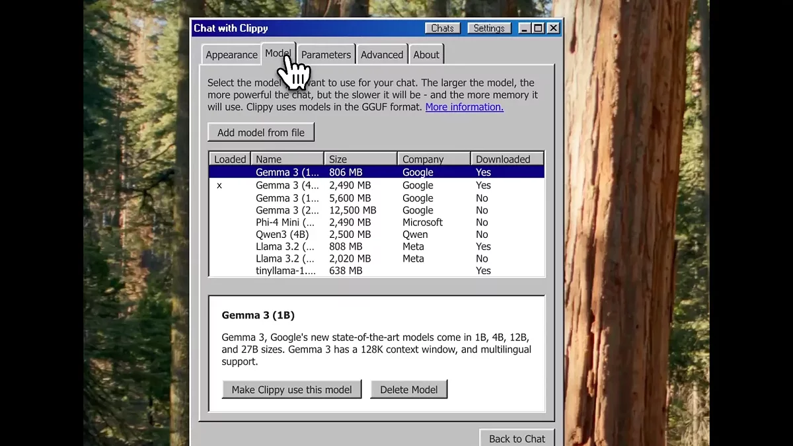Select the Model tab
The height and width of the screenshot is (446, 793).
point(278,54)
